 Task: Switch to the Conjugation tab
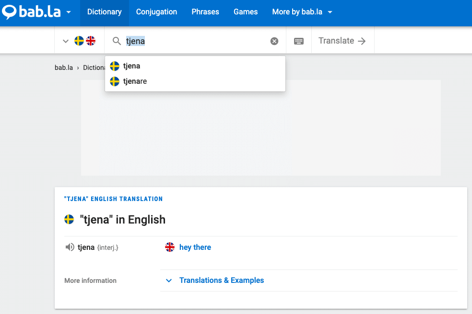click(x=156, y=12)
